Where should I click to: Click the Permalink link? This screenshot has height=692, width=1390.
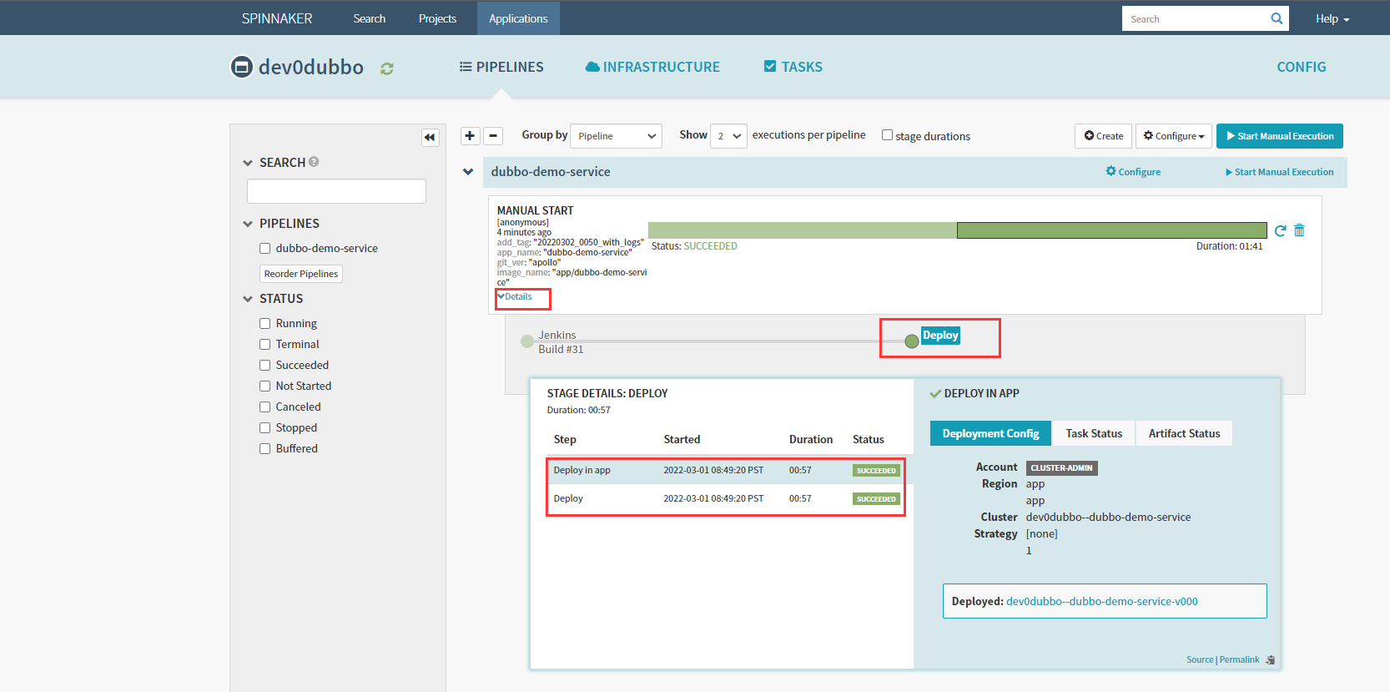pyautogui.click(x=1239, y=659)
